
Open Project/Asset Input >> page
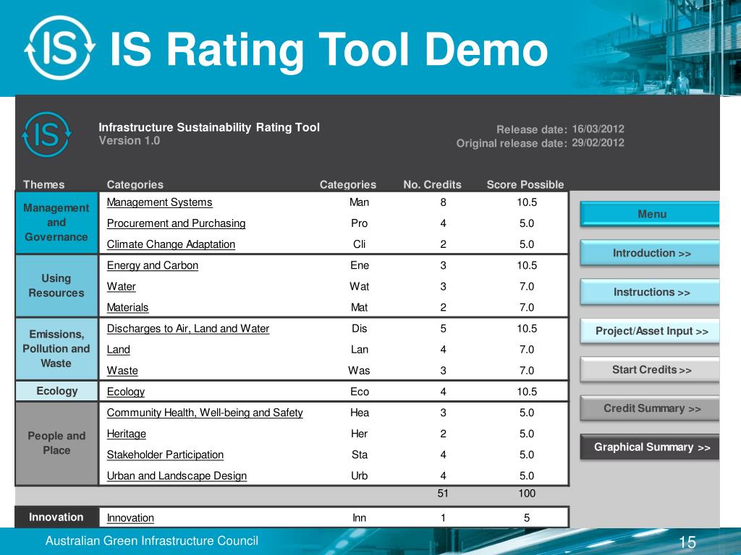click(650, 331)
